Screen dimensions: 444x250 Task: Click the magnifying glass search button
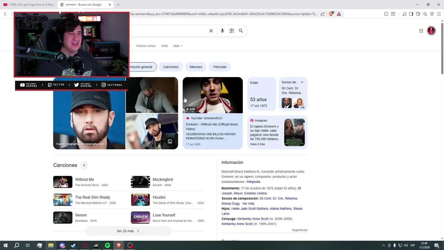pyautogui.click(x=241, y=31)
